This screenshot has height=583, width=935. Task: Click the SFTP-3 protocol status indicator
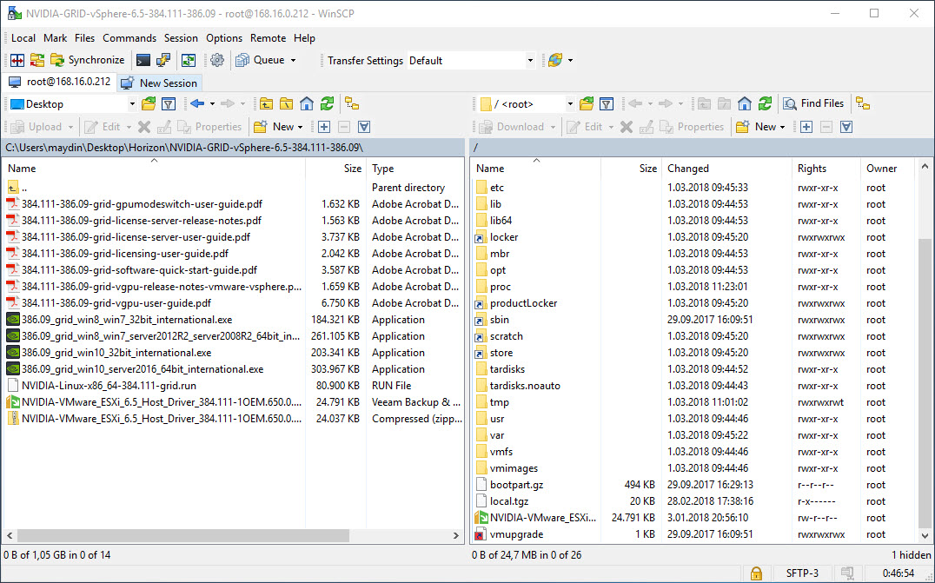(802, 573)
